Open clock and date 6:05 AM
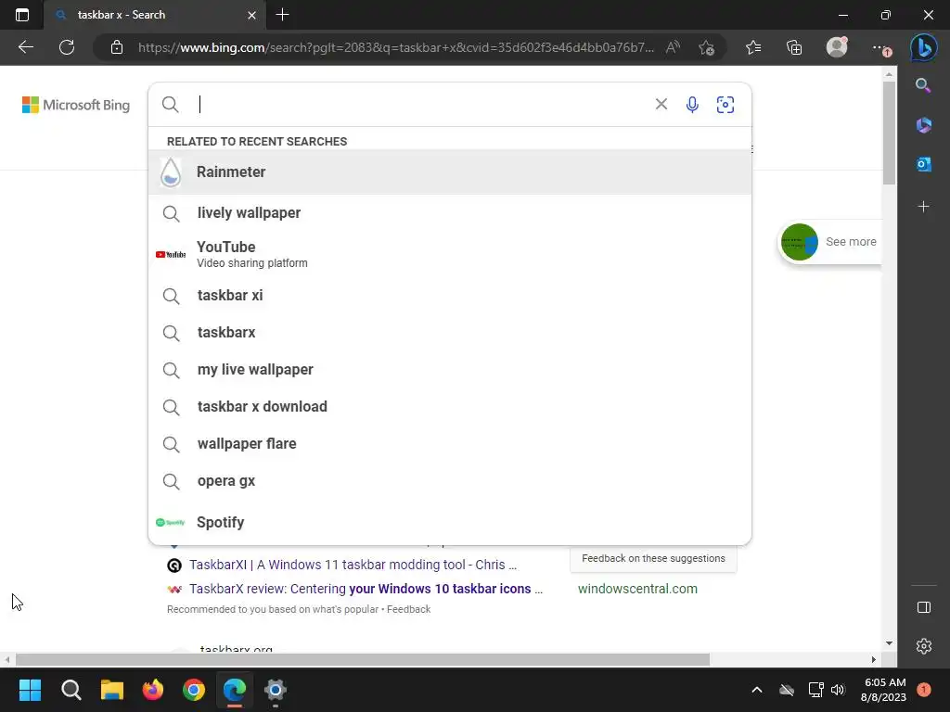Viewport: 950px width, 712px height. 883,690
